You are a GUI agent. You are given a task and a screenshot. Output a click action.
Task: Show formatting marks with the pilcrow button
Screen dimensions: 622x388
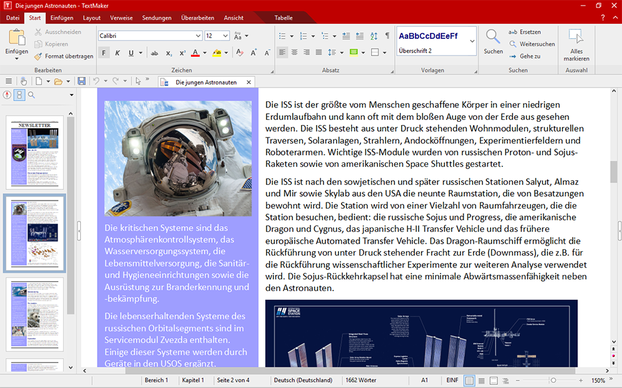387,36
